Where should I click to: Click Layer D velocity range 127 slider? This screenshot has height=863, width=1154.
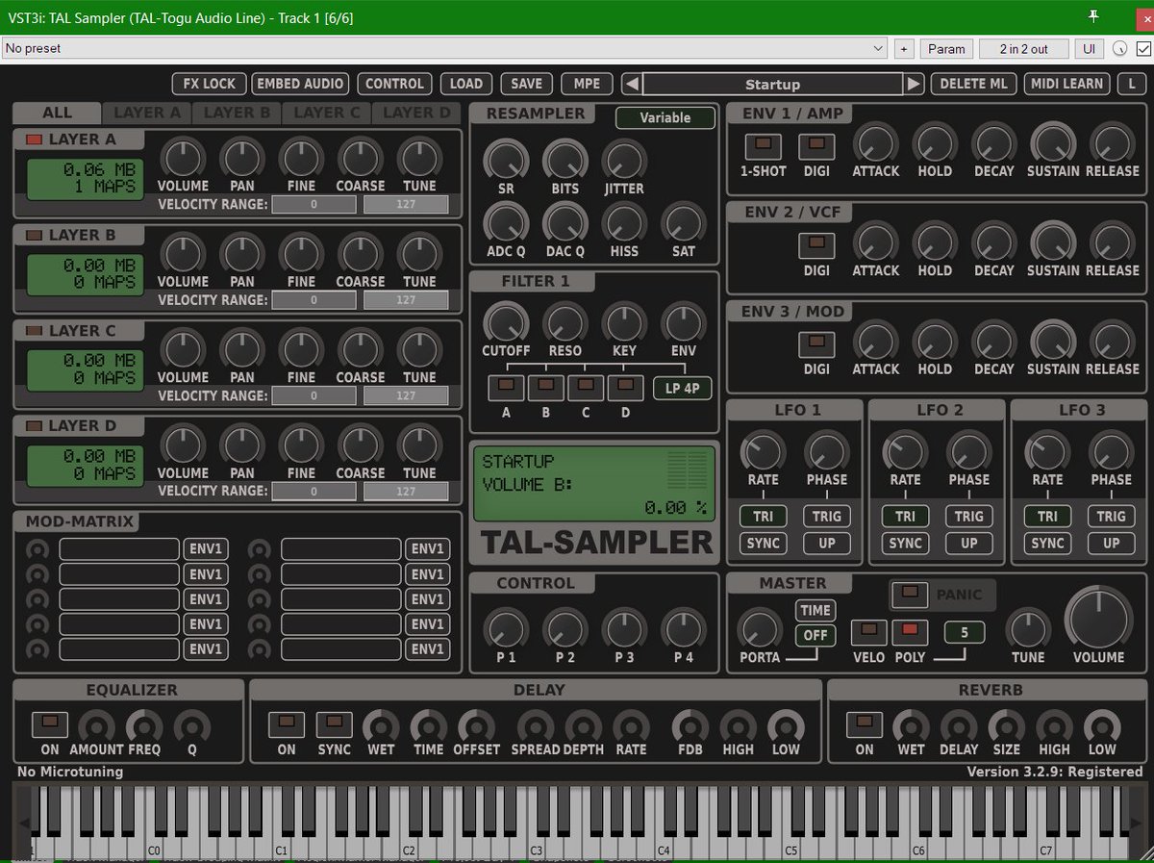coord(406,492)
